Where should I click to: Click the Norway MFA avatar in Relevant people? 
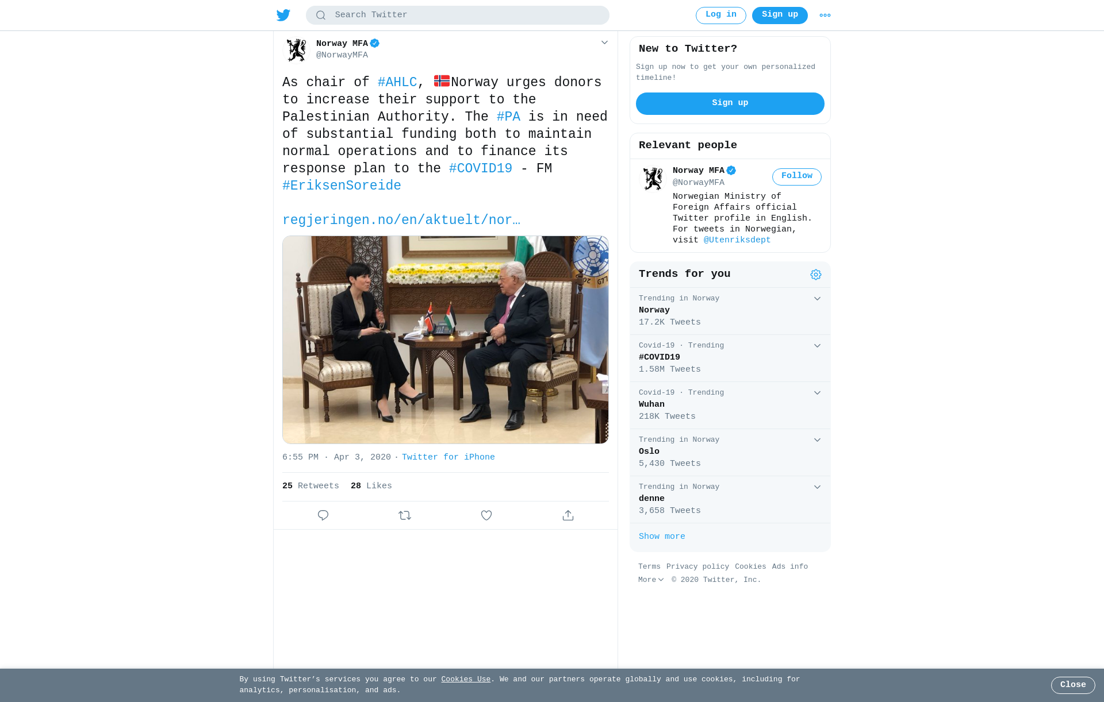(653, 179)
